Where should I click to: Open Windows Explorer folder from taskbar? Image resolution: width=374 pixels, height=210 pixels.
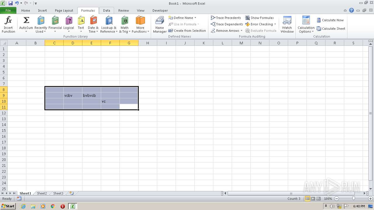[33, 206]
